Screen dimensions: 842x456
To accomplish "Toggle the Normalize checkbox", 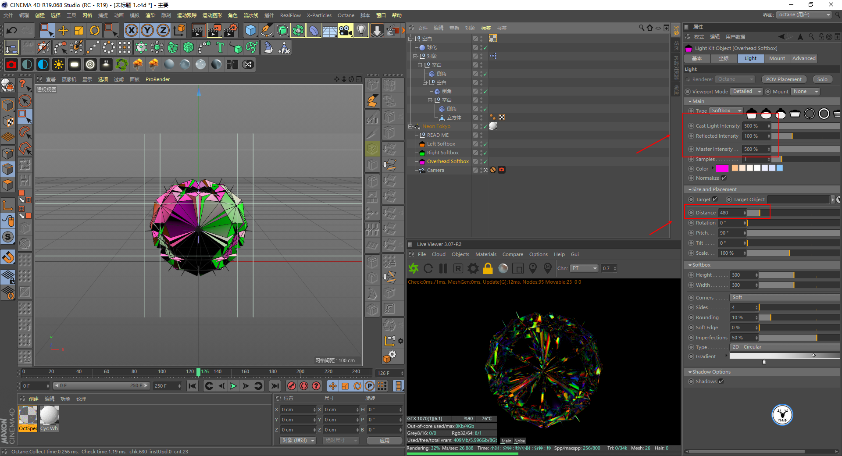I will point(724,178).
